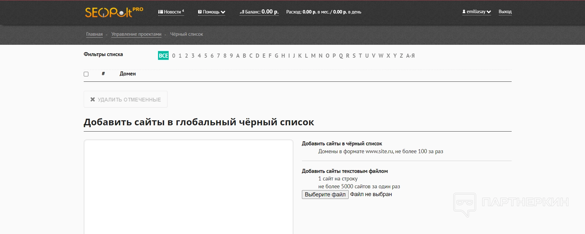Viewport: 585px width, 234px height.
Task: Open Управление проектами breadcrumb
Action: (x=136, y=34)
